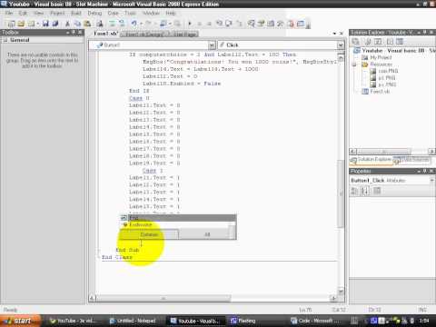The width and height of the screenshot is (436, 327).
Task: Click Properties icon in Solution Explorer toolbar
Action: [x=356, y=42]
